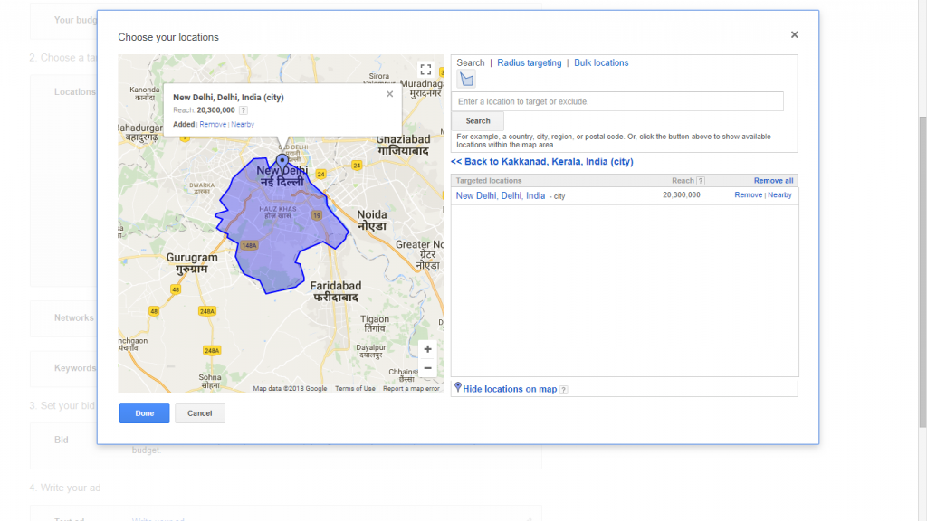Open Reach help icon in map popup

pyautogui.click(x=243, y=109)
